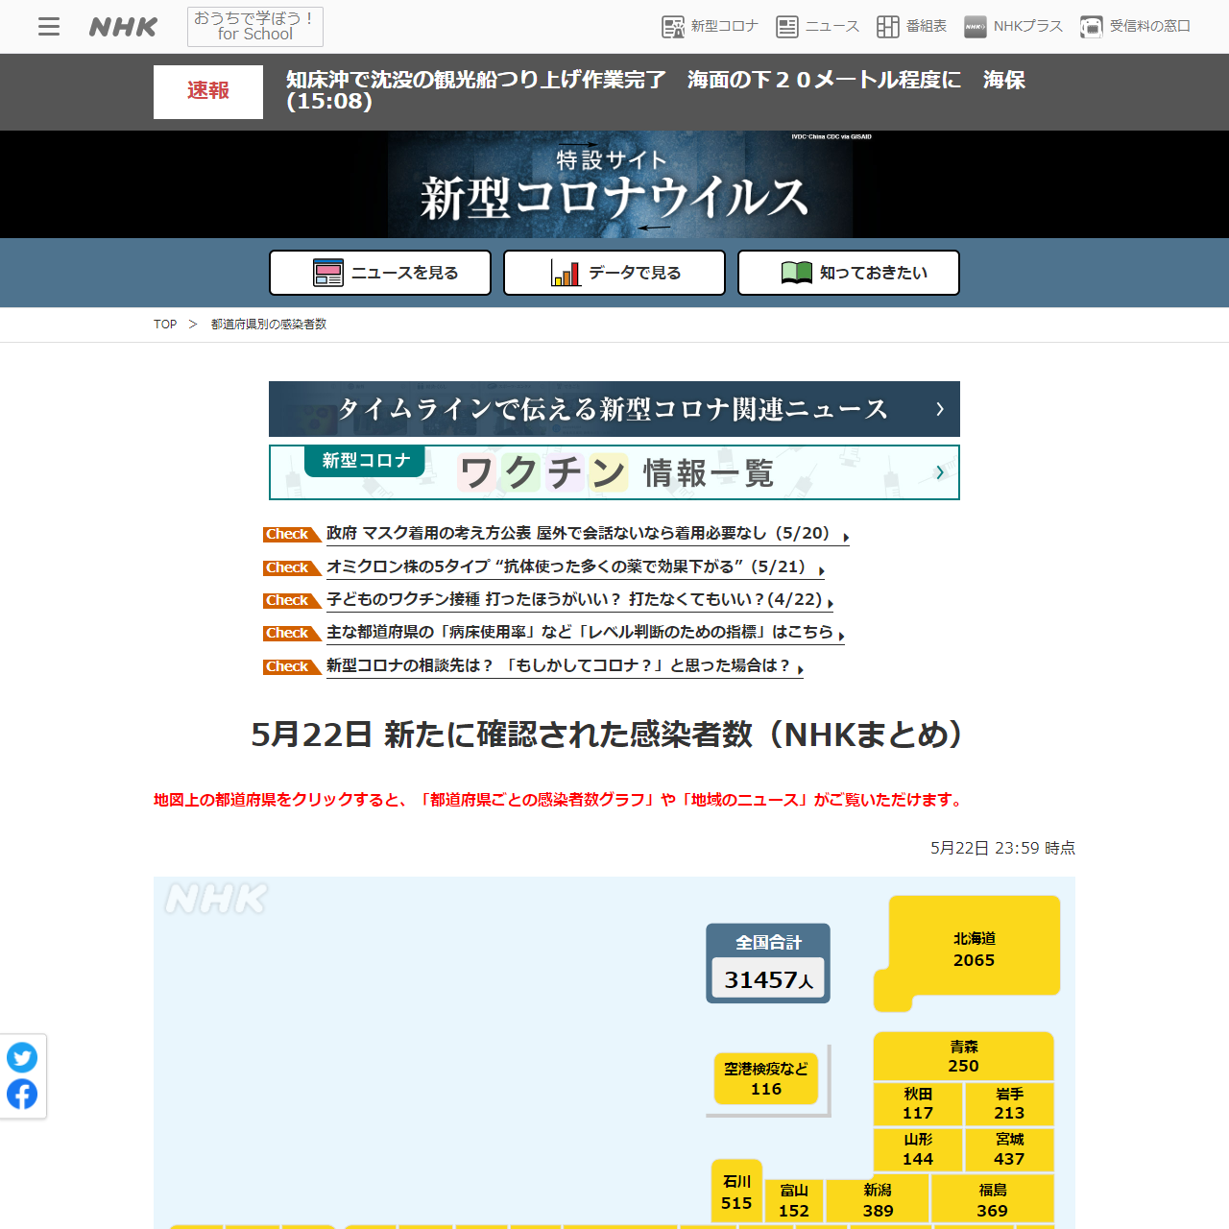Share page via Facebook icon
Screen dimensions: 1229x1229
(x=22, y=1094)
